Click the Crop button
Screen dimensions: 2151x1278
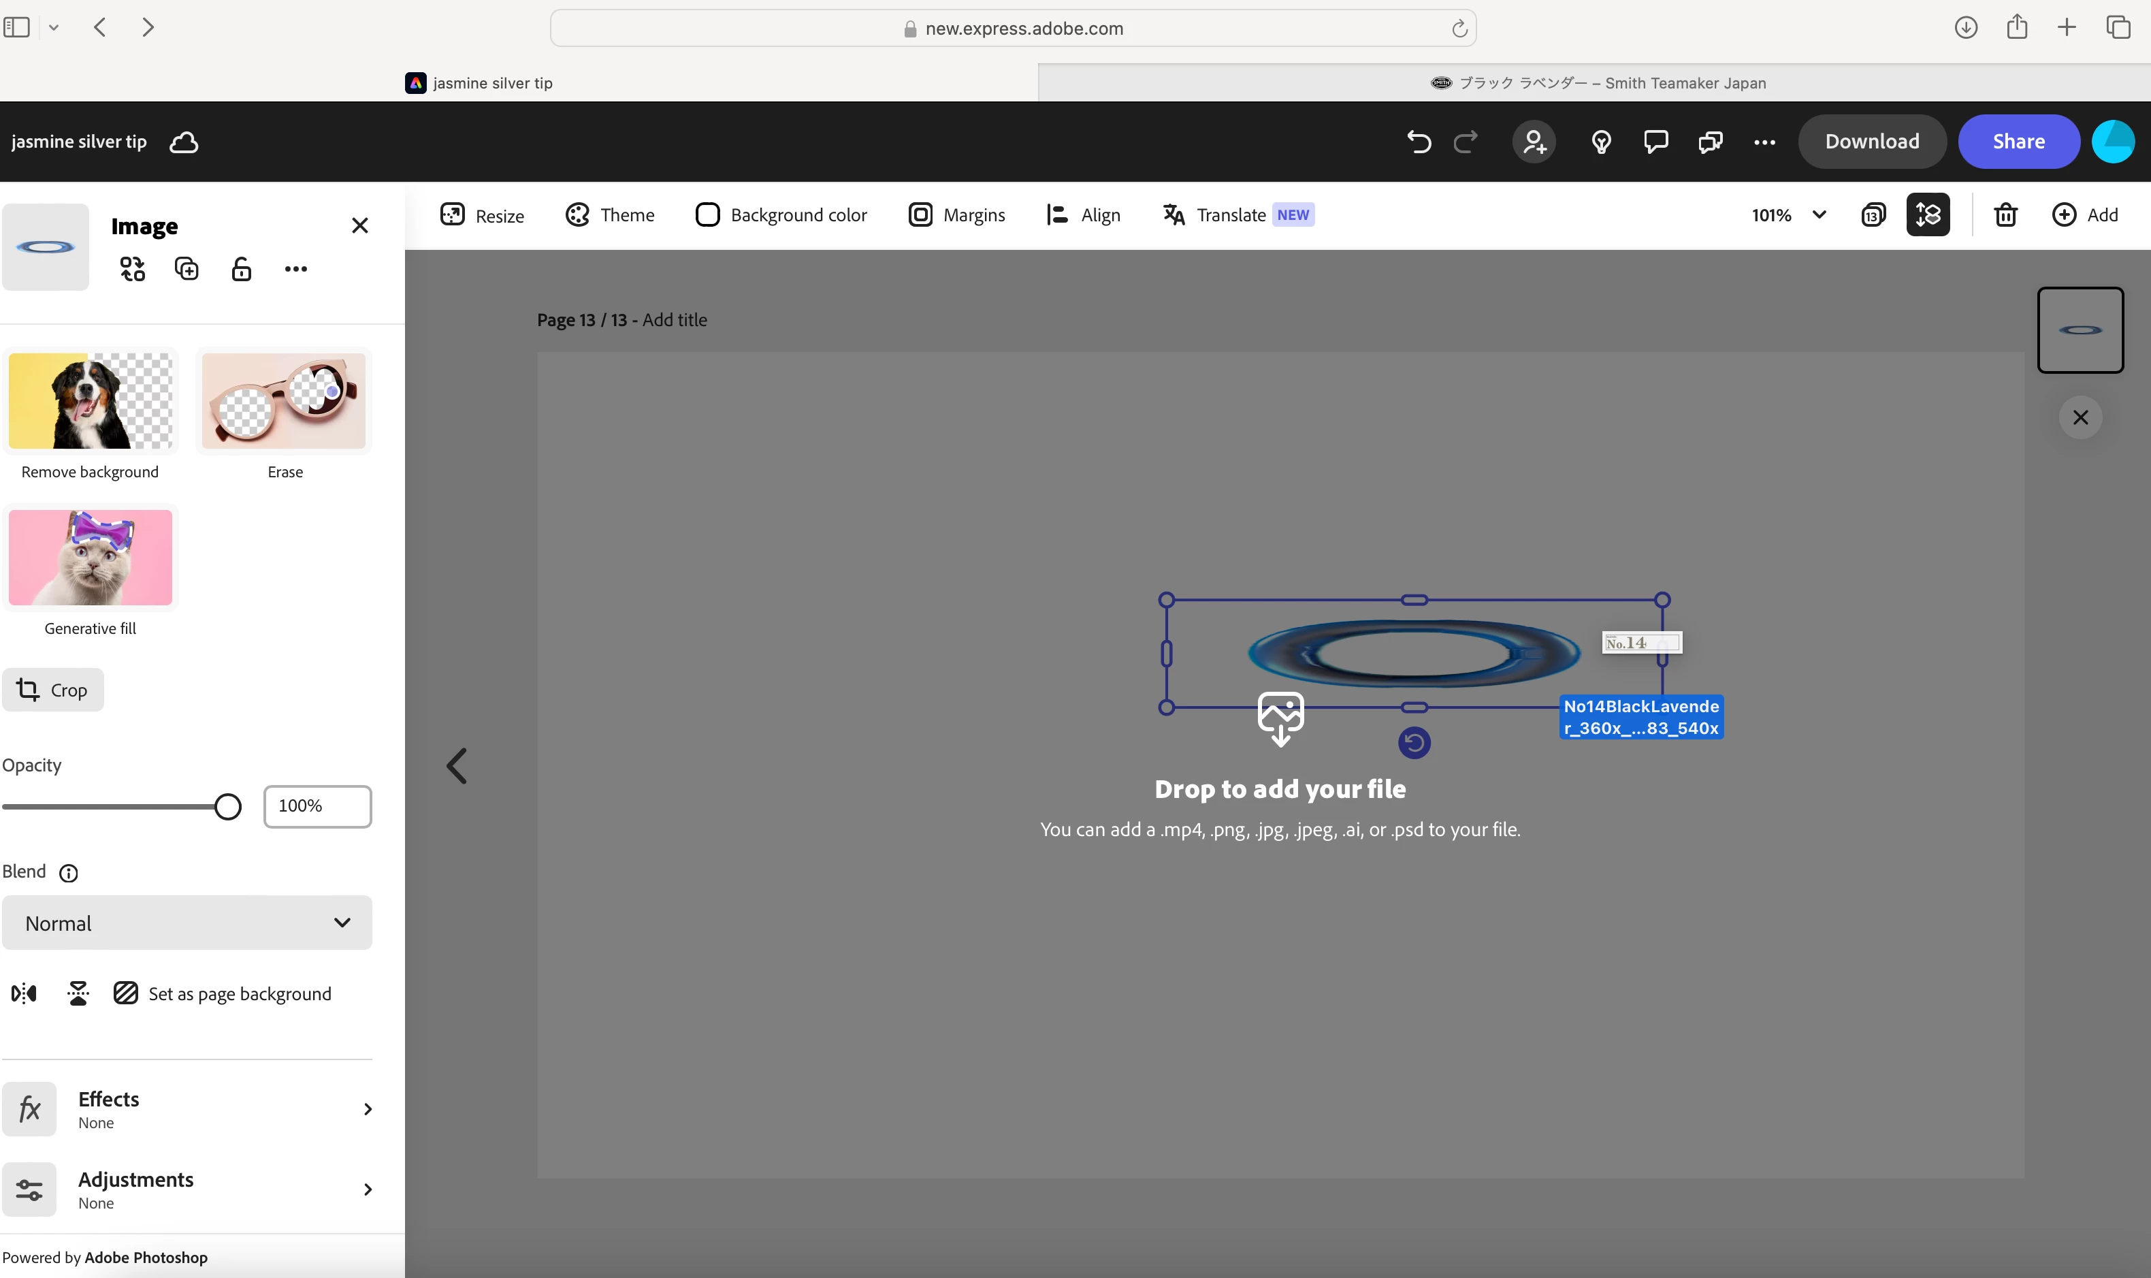[53, 690]
